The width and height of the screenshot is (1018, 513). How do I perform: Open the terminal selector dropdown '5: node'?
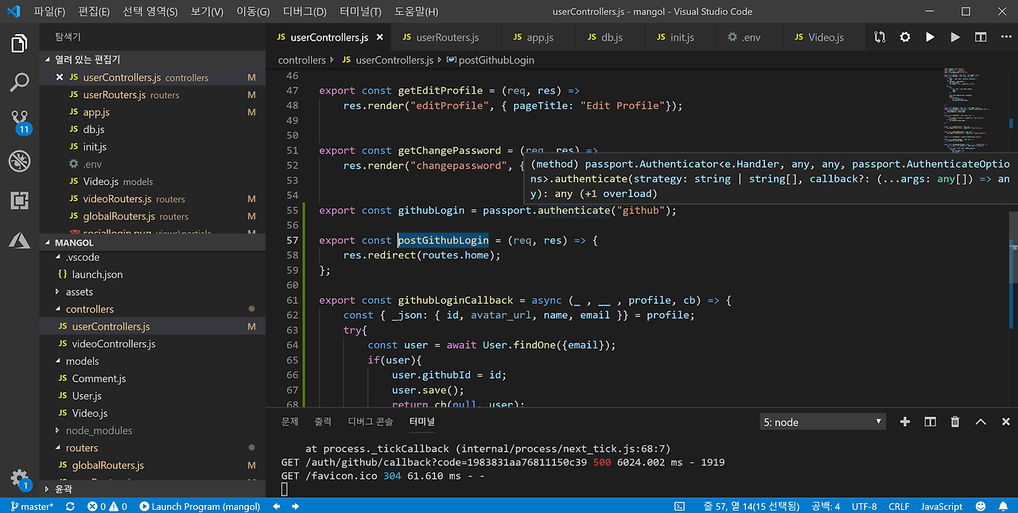point(822,422)
